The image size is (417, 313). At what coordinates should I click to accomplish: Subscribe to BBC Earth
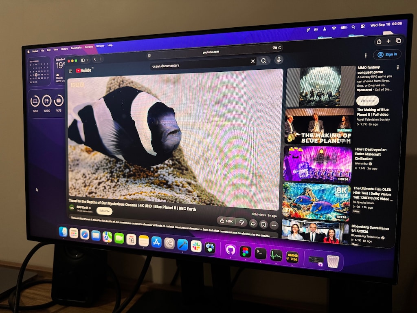click(x=104, y=211)
